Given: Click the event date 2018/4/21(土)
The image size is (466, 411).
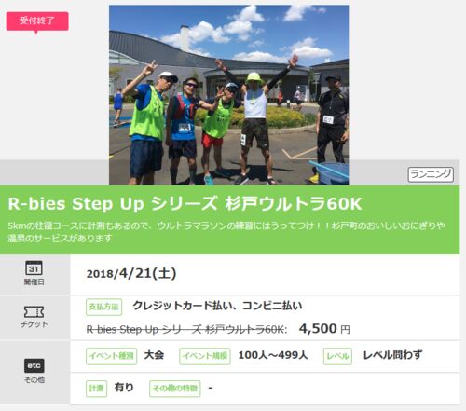Looking at the screenshot, I should [x=131, y=274].
